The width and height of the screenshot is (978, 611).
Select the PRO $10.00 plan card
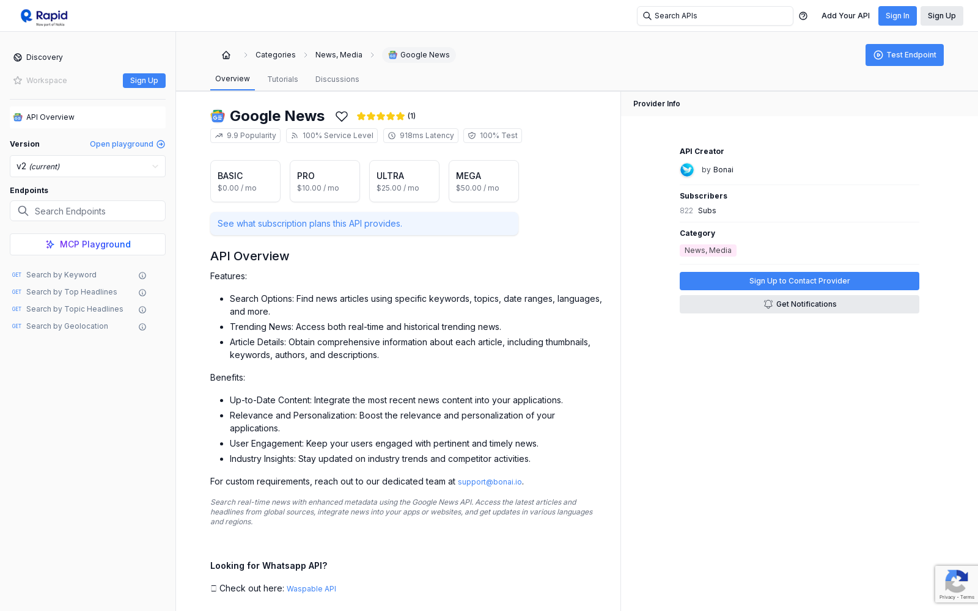point(325,181)
